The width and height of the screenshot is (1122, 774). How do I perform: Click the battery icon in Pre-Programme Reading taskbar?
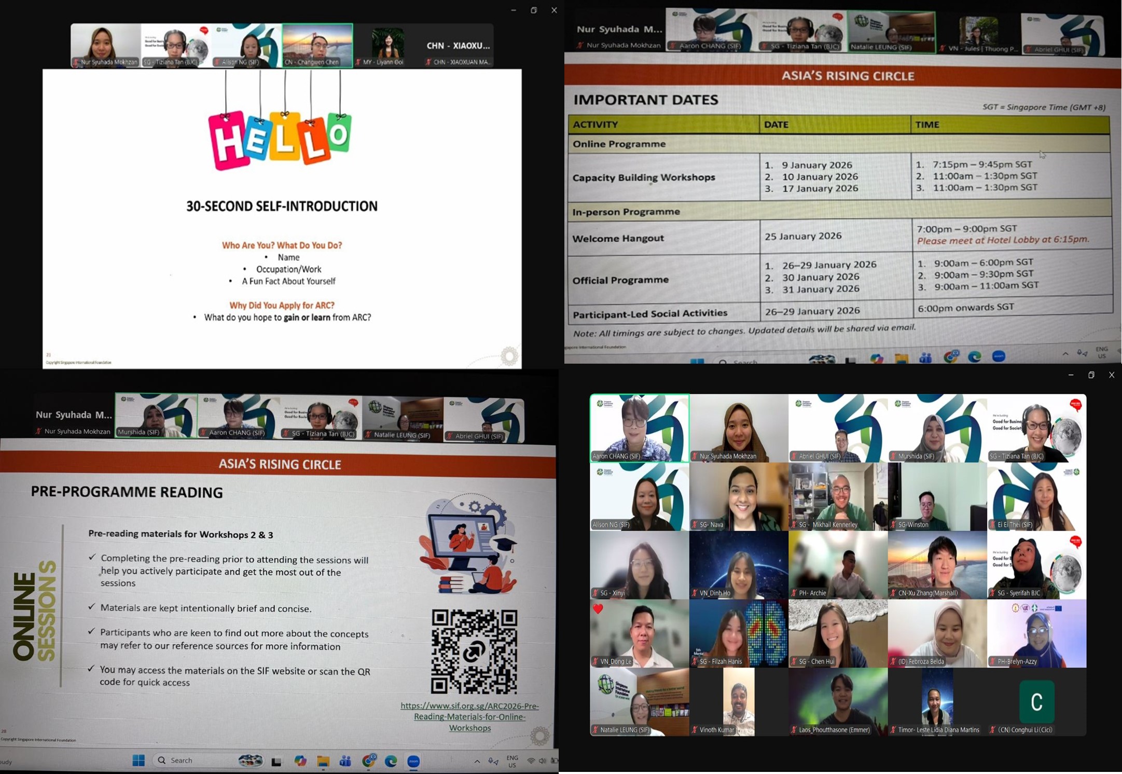(x=554, y=761)
